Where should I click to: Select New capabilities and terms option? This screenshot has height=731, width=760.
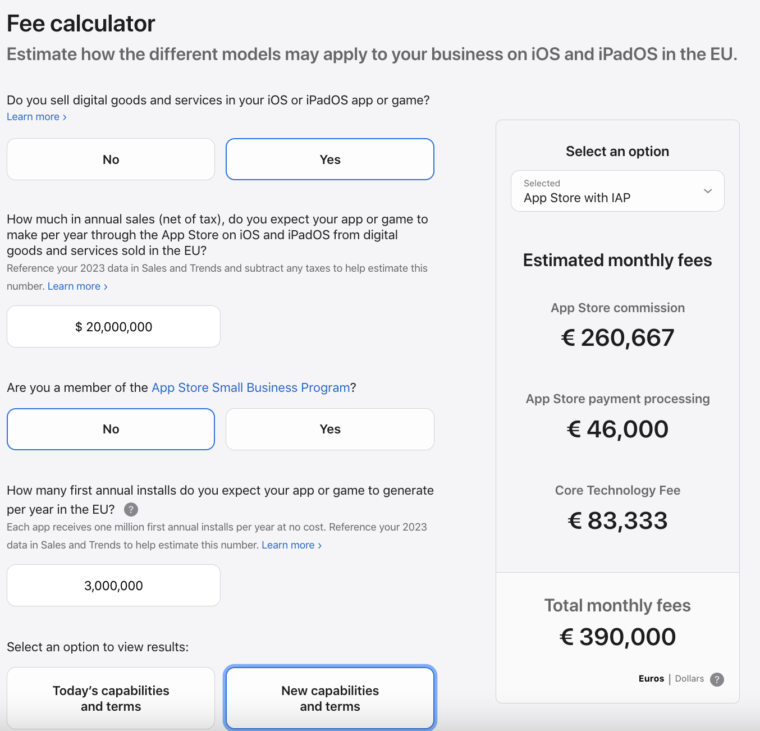330,698
